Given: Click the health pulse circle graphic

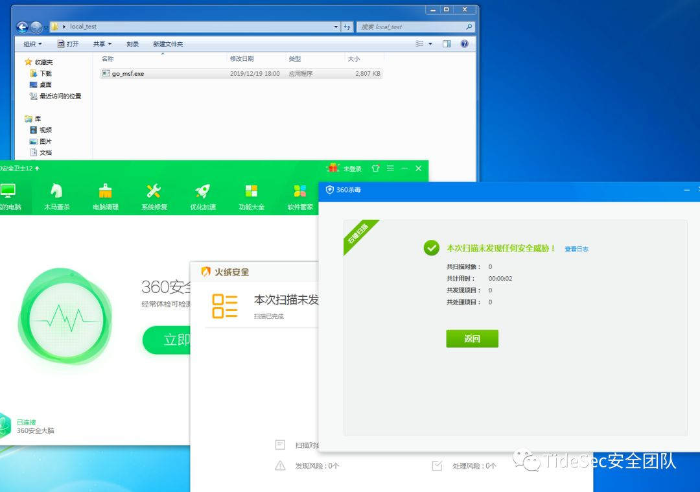Looking at the screenshot, I should (x=65, y=316).
